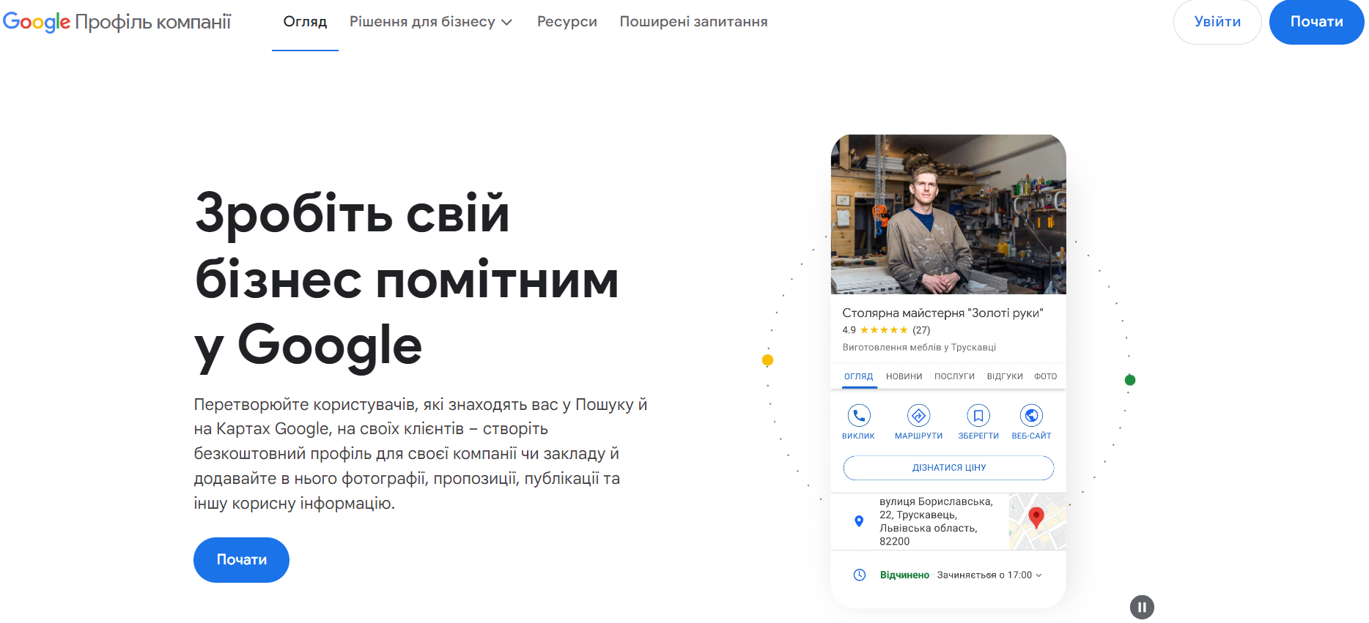The width and height of the screenshot is (1369, 623).
Task: Click the carpenter workshop photo
Action: point(948,214)
